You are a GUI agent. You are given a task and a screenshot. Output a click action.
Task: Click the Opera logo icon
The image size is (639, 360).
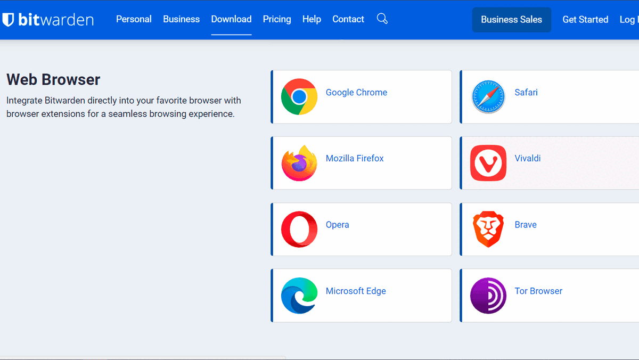coord(299,230)
